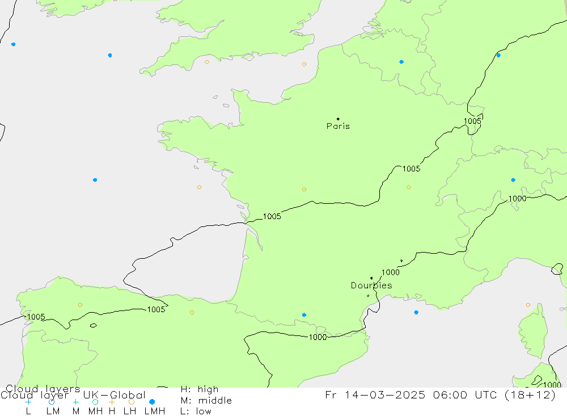
Task: Click blue cloud marker over Switzerland
Action: click(513, 180)
